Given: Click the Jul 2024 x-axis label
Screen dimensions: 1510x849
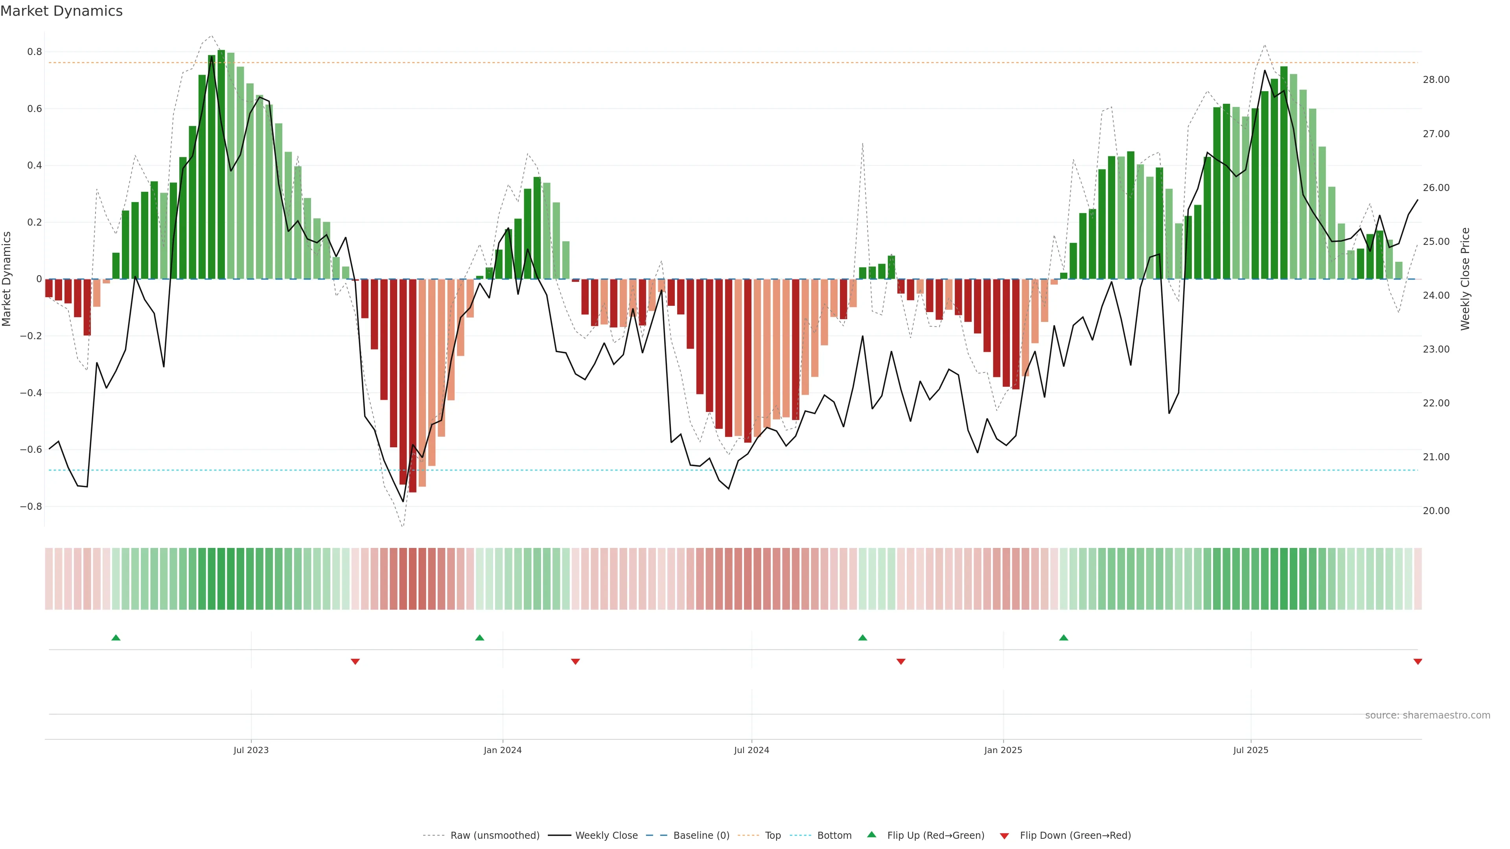Looking at the screenshot, I should coord(751,750).
